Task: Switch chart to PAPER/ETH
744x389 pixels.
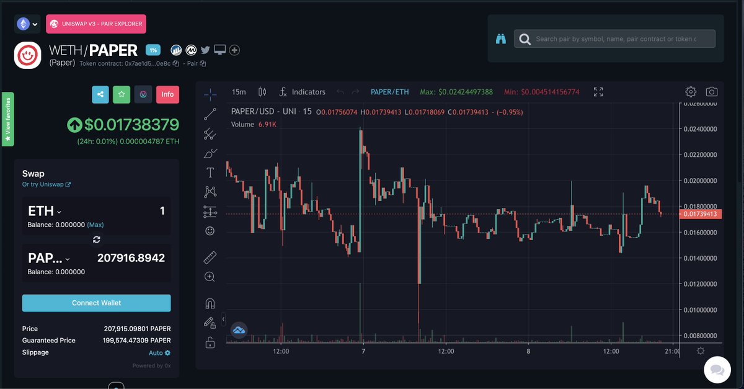Action: coord(390,92)
